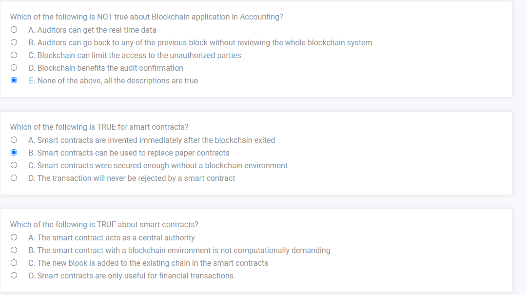
Task: Select 'only useful for financial transactions' option
Action: [14, 275]
